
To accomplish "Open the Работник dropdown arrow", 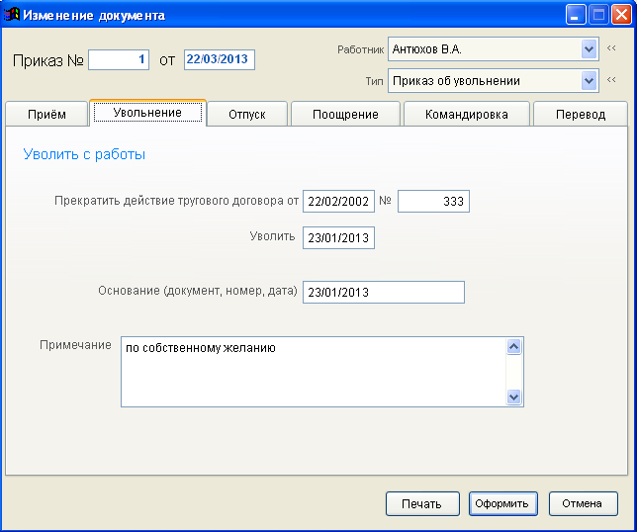I will pyautogui.click(x=589, y=49).
